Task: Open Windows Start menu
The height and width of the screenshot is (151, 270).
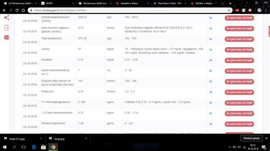Action: pyautogui.click(x=5, y=147)
